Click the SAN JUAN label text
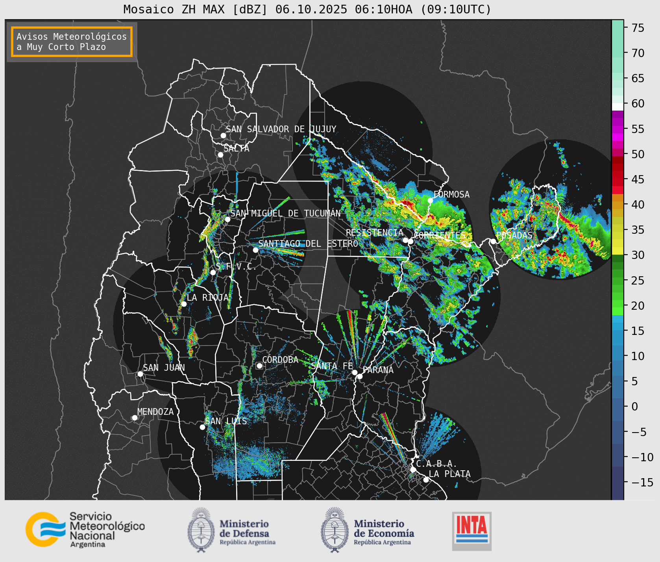This screenshot has width=660, height=562. (164, 368)
